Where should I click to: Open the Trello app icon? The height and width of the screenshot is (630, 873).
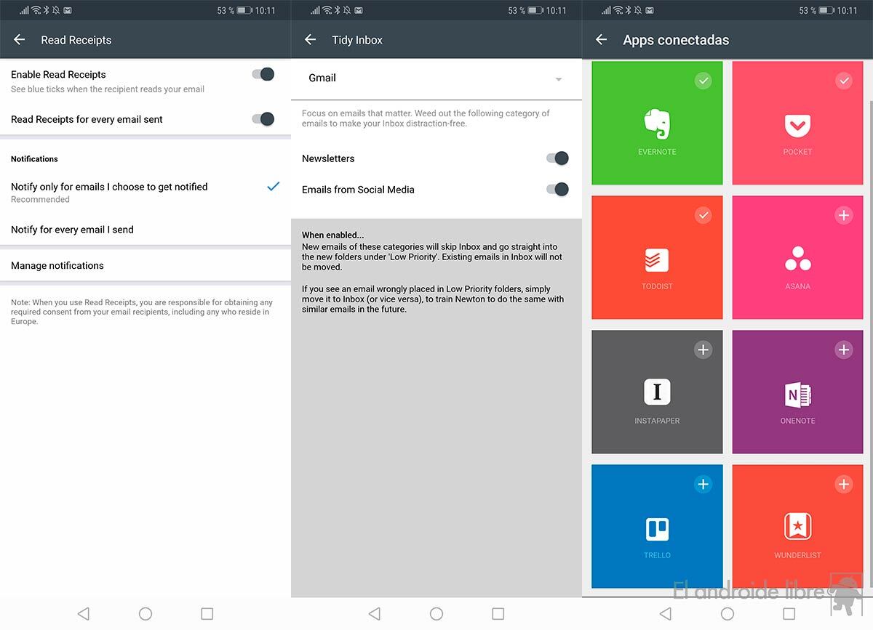pos(657,528)
